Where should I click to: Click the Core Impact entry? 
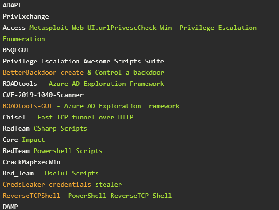point(24,140)
